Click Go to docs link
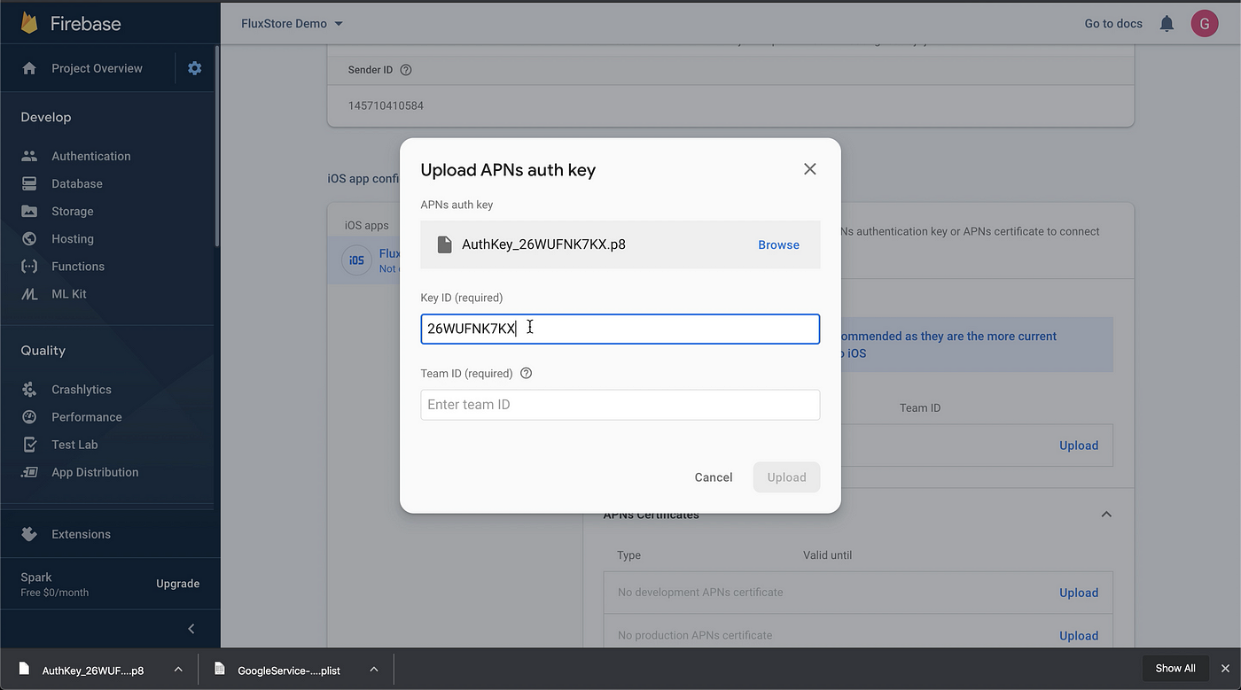This screenshot has height=690, width=1241. pos(1113,24)
